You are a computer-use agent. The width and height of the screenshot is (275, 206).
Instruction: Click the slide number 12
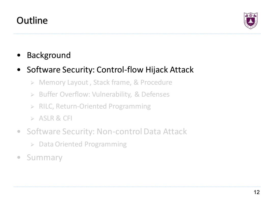coord(257,192)
